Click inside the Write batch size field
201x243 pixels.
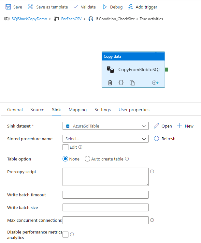105,207
